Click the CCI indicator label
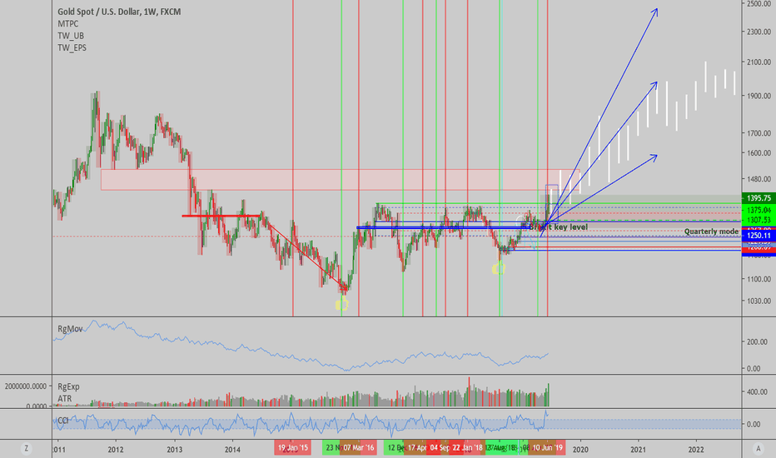This screenshot has width=776, height=458. tap(62, 421)
